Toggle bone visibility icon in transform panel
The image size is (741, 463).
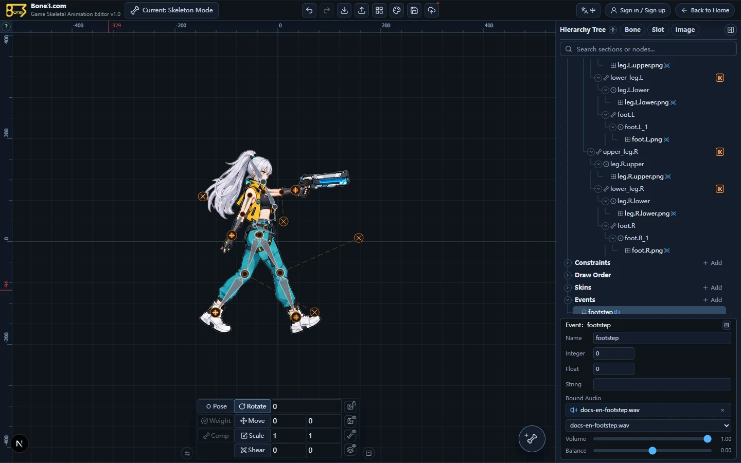coord(351,435)
